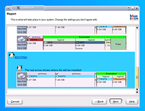Click the X logo in coolblue title tab
The image size is (145, 111).
click(18, 8)
